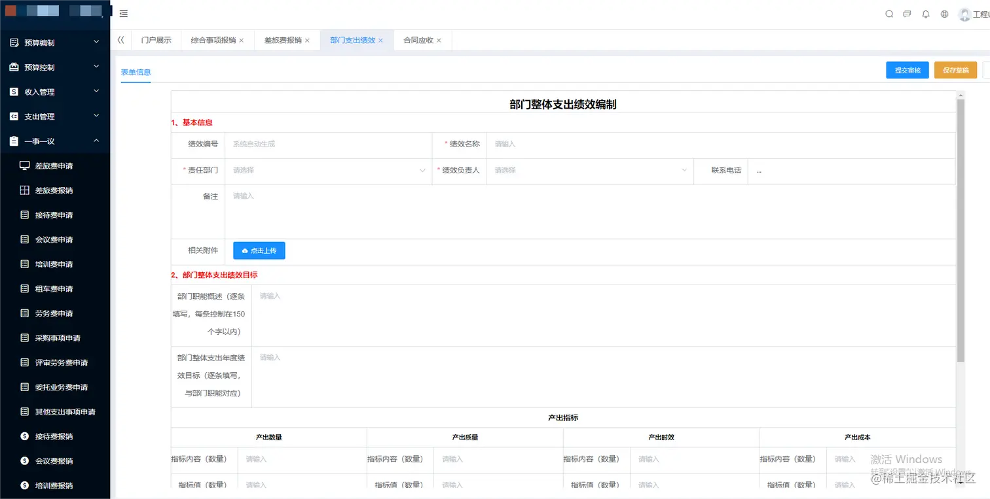Viewport: 990px width, 499px height.
Task: Open the 门户展示 tab
Action: point(156,40)
